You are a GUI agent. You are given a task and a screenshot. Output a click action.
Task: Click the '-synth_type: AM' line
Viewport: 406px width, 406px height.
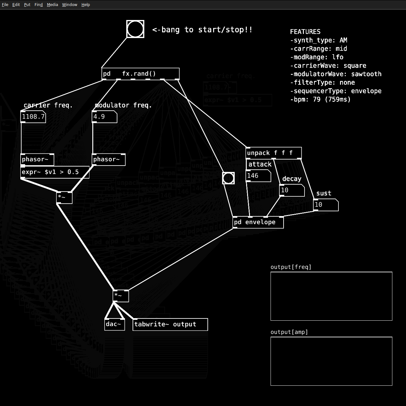(319, 40)
